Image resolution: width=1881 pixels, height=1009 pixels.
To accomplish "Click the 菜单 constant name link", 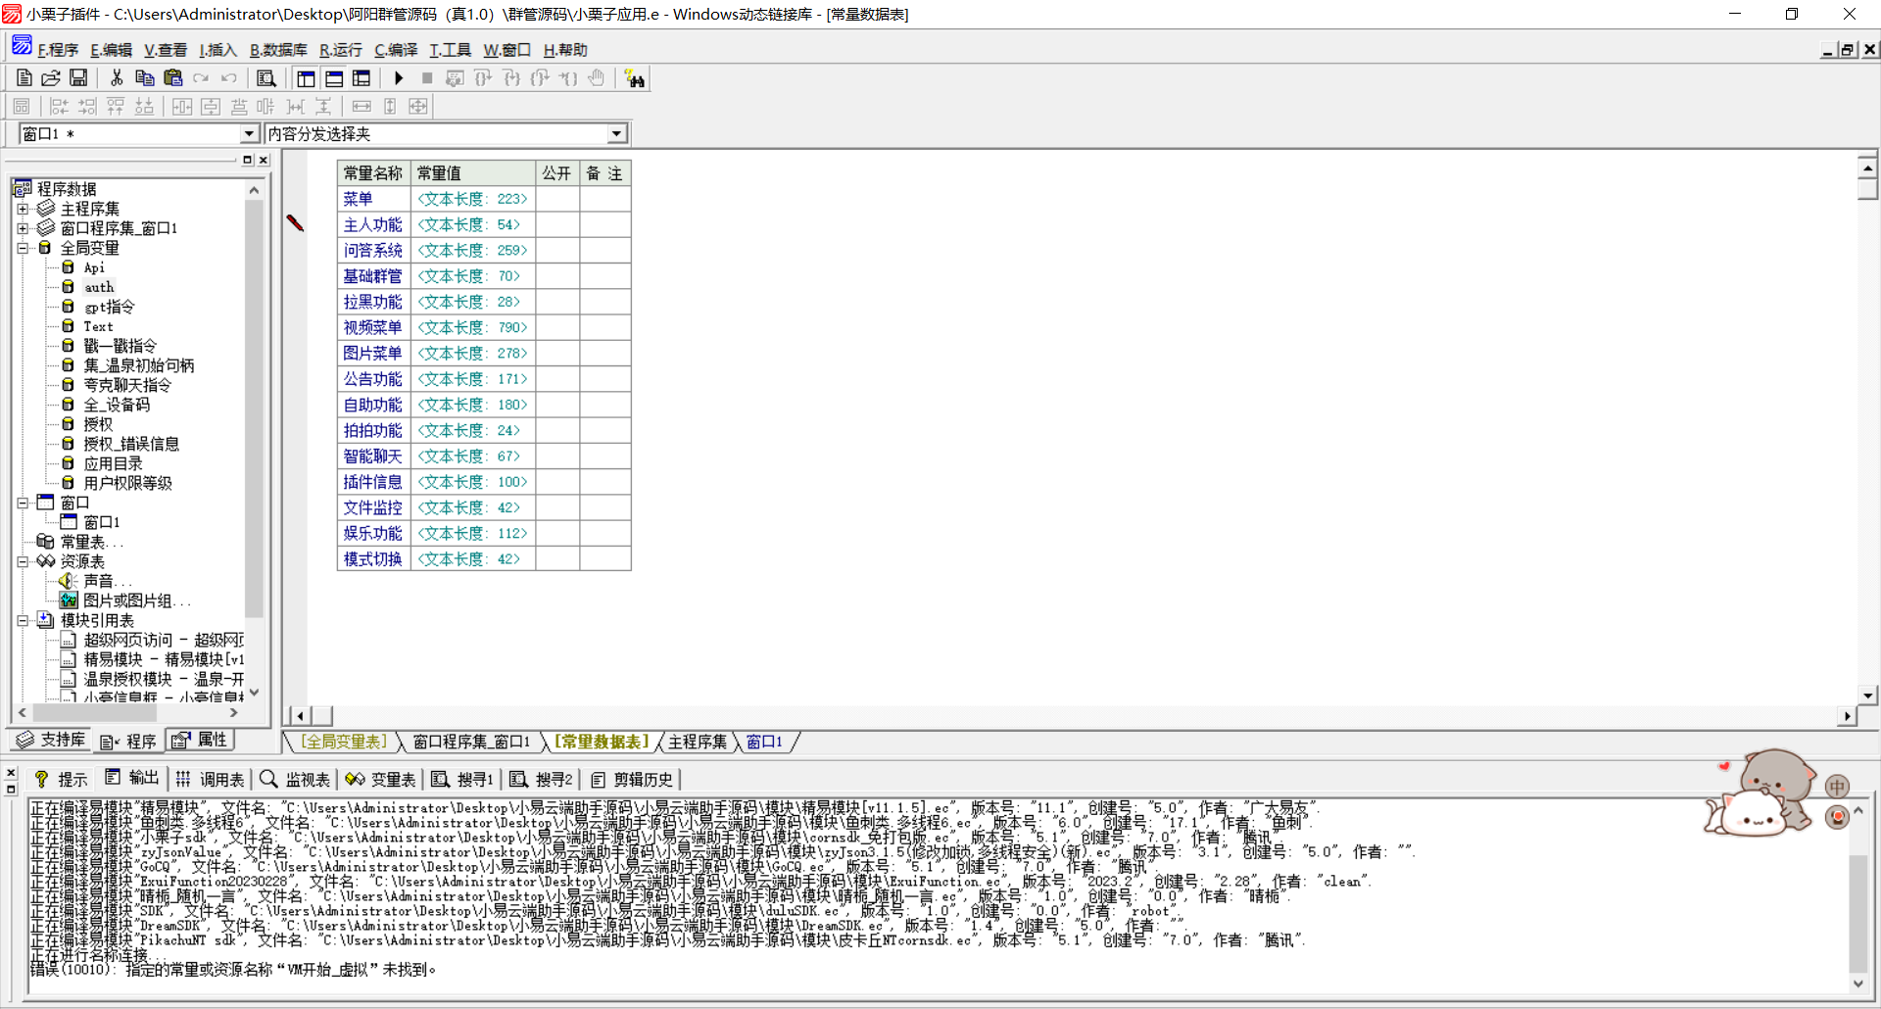I will [x=358, y=199].
